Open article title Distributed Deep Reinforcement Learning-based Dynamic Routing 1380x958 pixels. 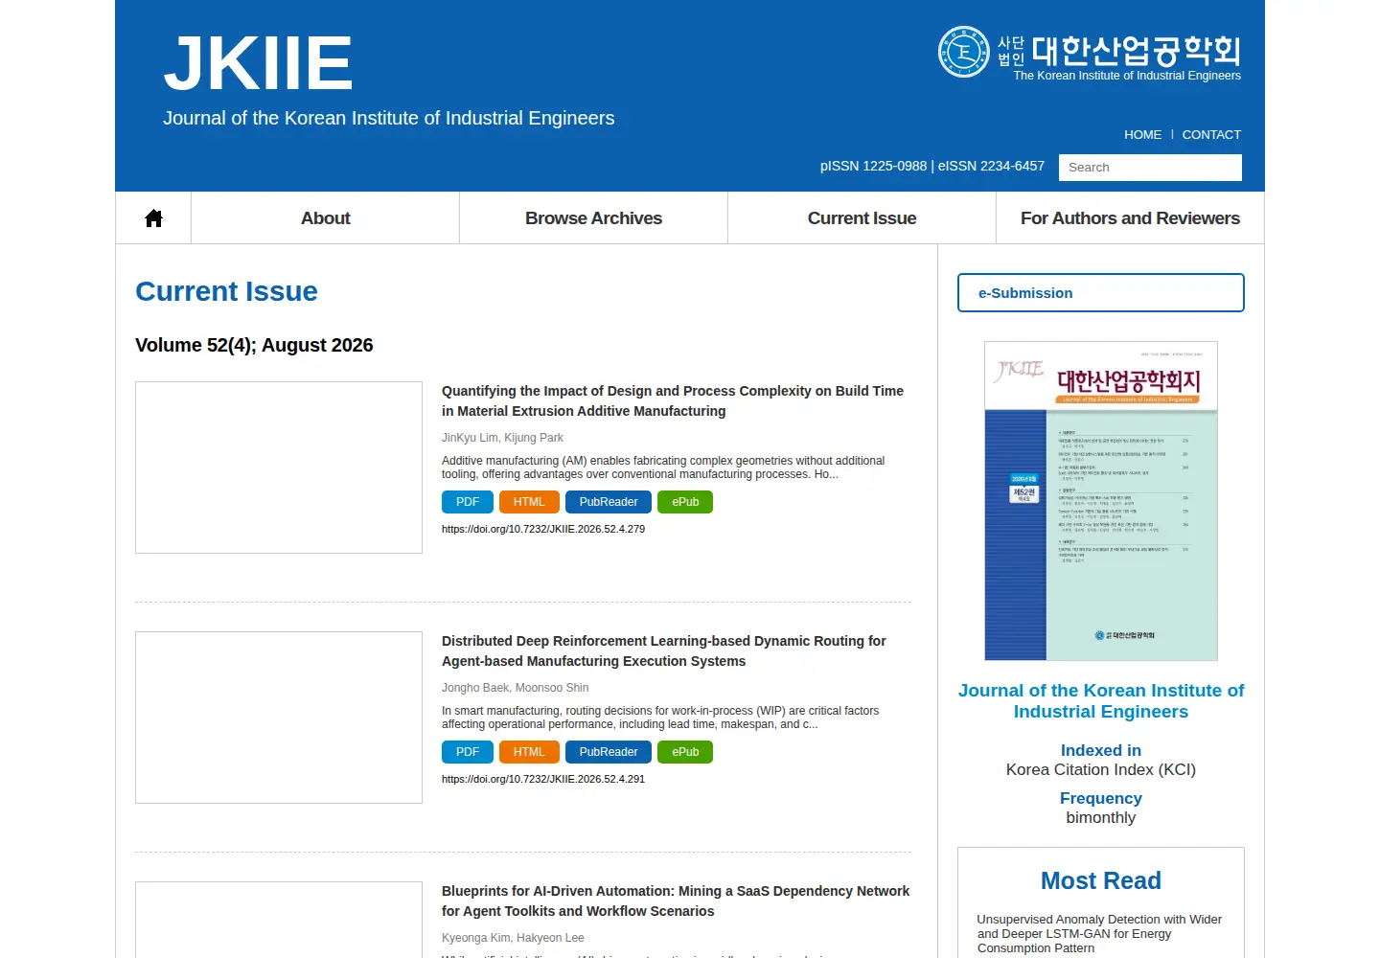(664, 651)
